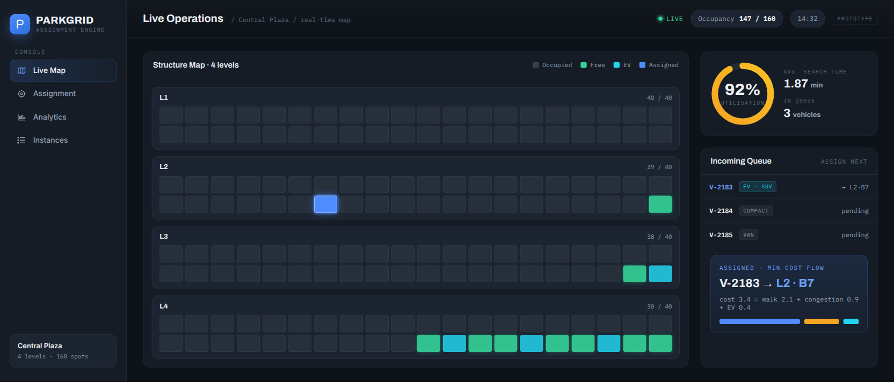Viewport: 894px width, 382px height.
Task: Select queue row V-2183
Action: (789, 187)
